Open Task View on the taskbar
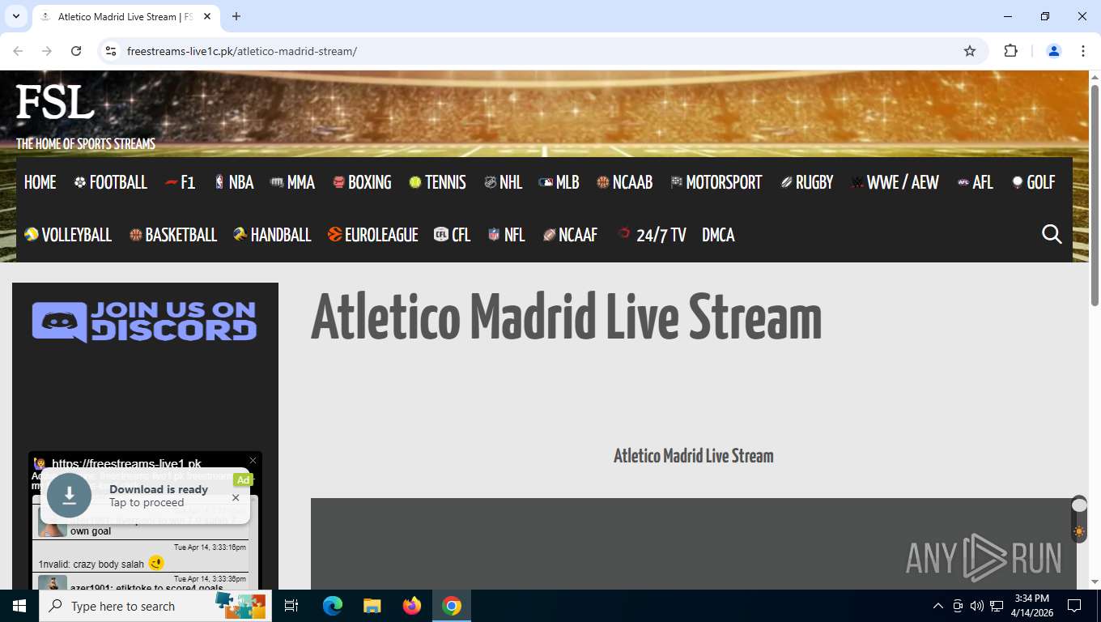Image resolution: width=1101 pixels, height=622 pixels. pos(291,606)
